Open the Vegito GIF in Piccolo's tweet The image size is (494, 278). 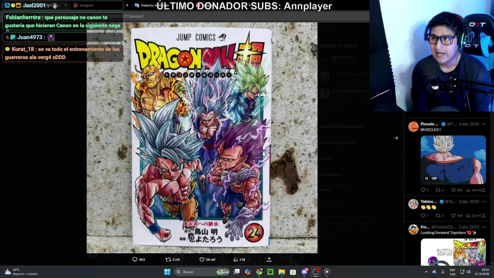(453, 159)
